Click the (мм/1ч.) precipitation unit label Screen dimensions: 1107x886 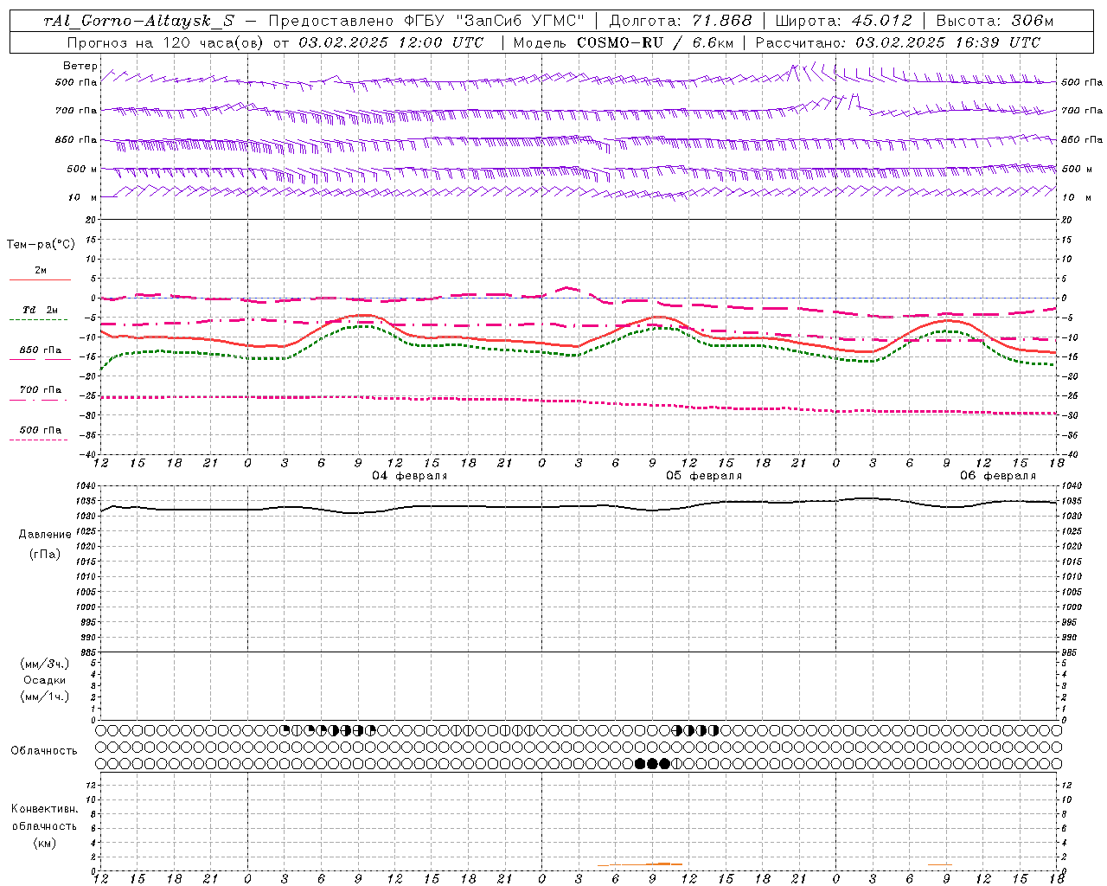(45, 697)
